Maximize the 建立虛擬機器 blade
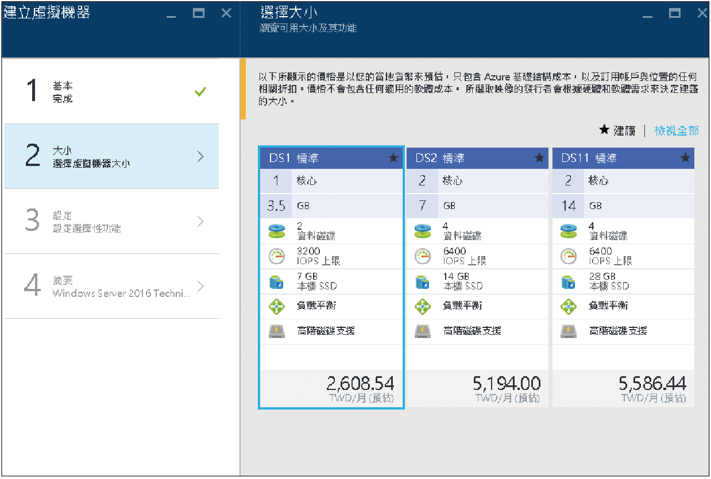Image resolution: width=711 pixels, height=479 pixels. pos(199,13)
